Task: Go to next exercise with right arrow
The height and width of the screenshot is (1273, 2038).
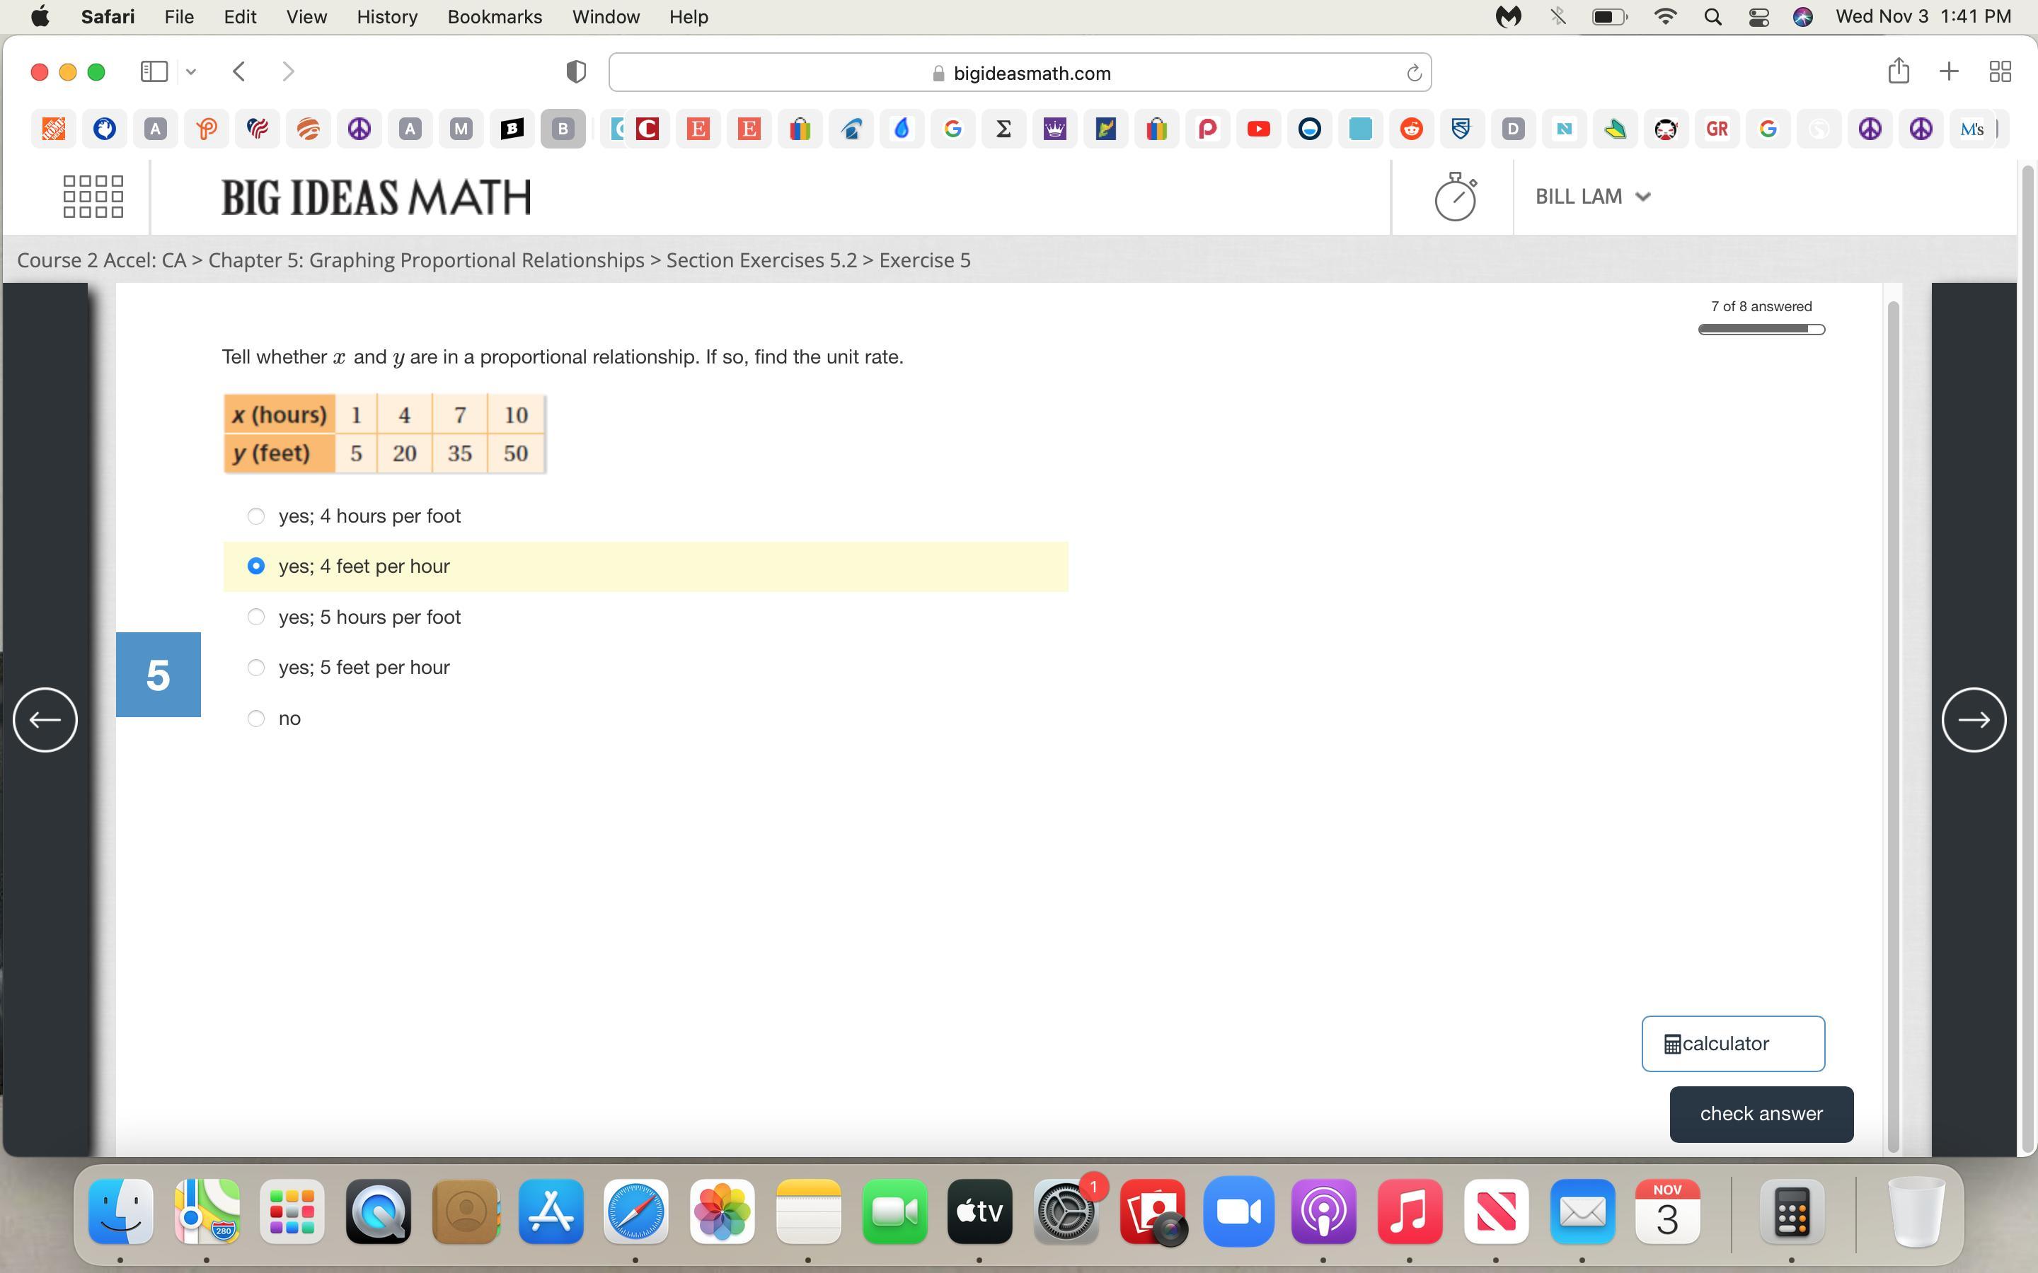Action: coord(1973,720)
